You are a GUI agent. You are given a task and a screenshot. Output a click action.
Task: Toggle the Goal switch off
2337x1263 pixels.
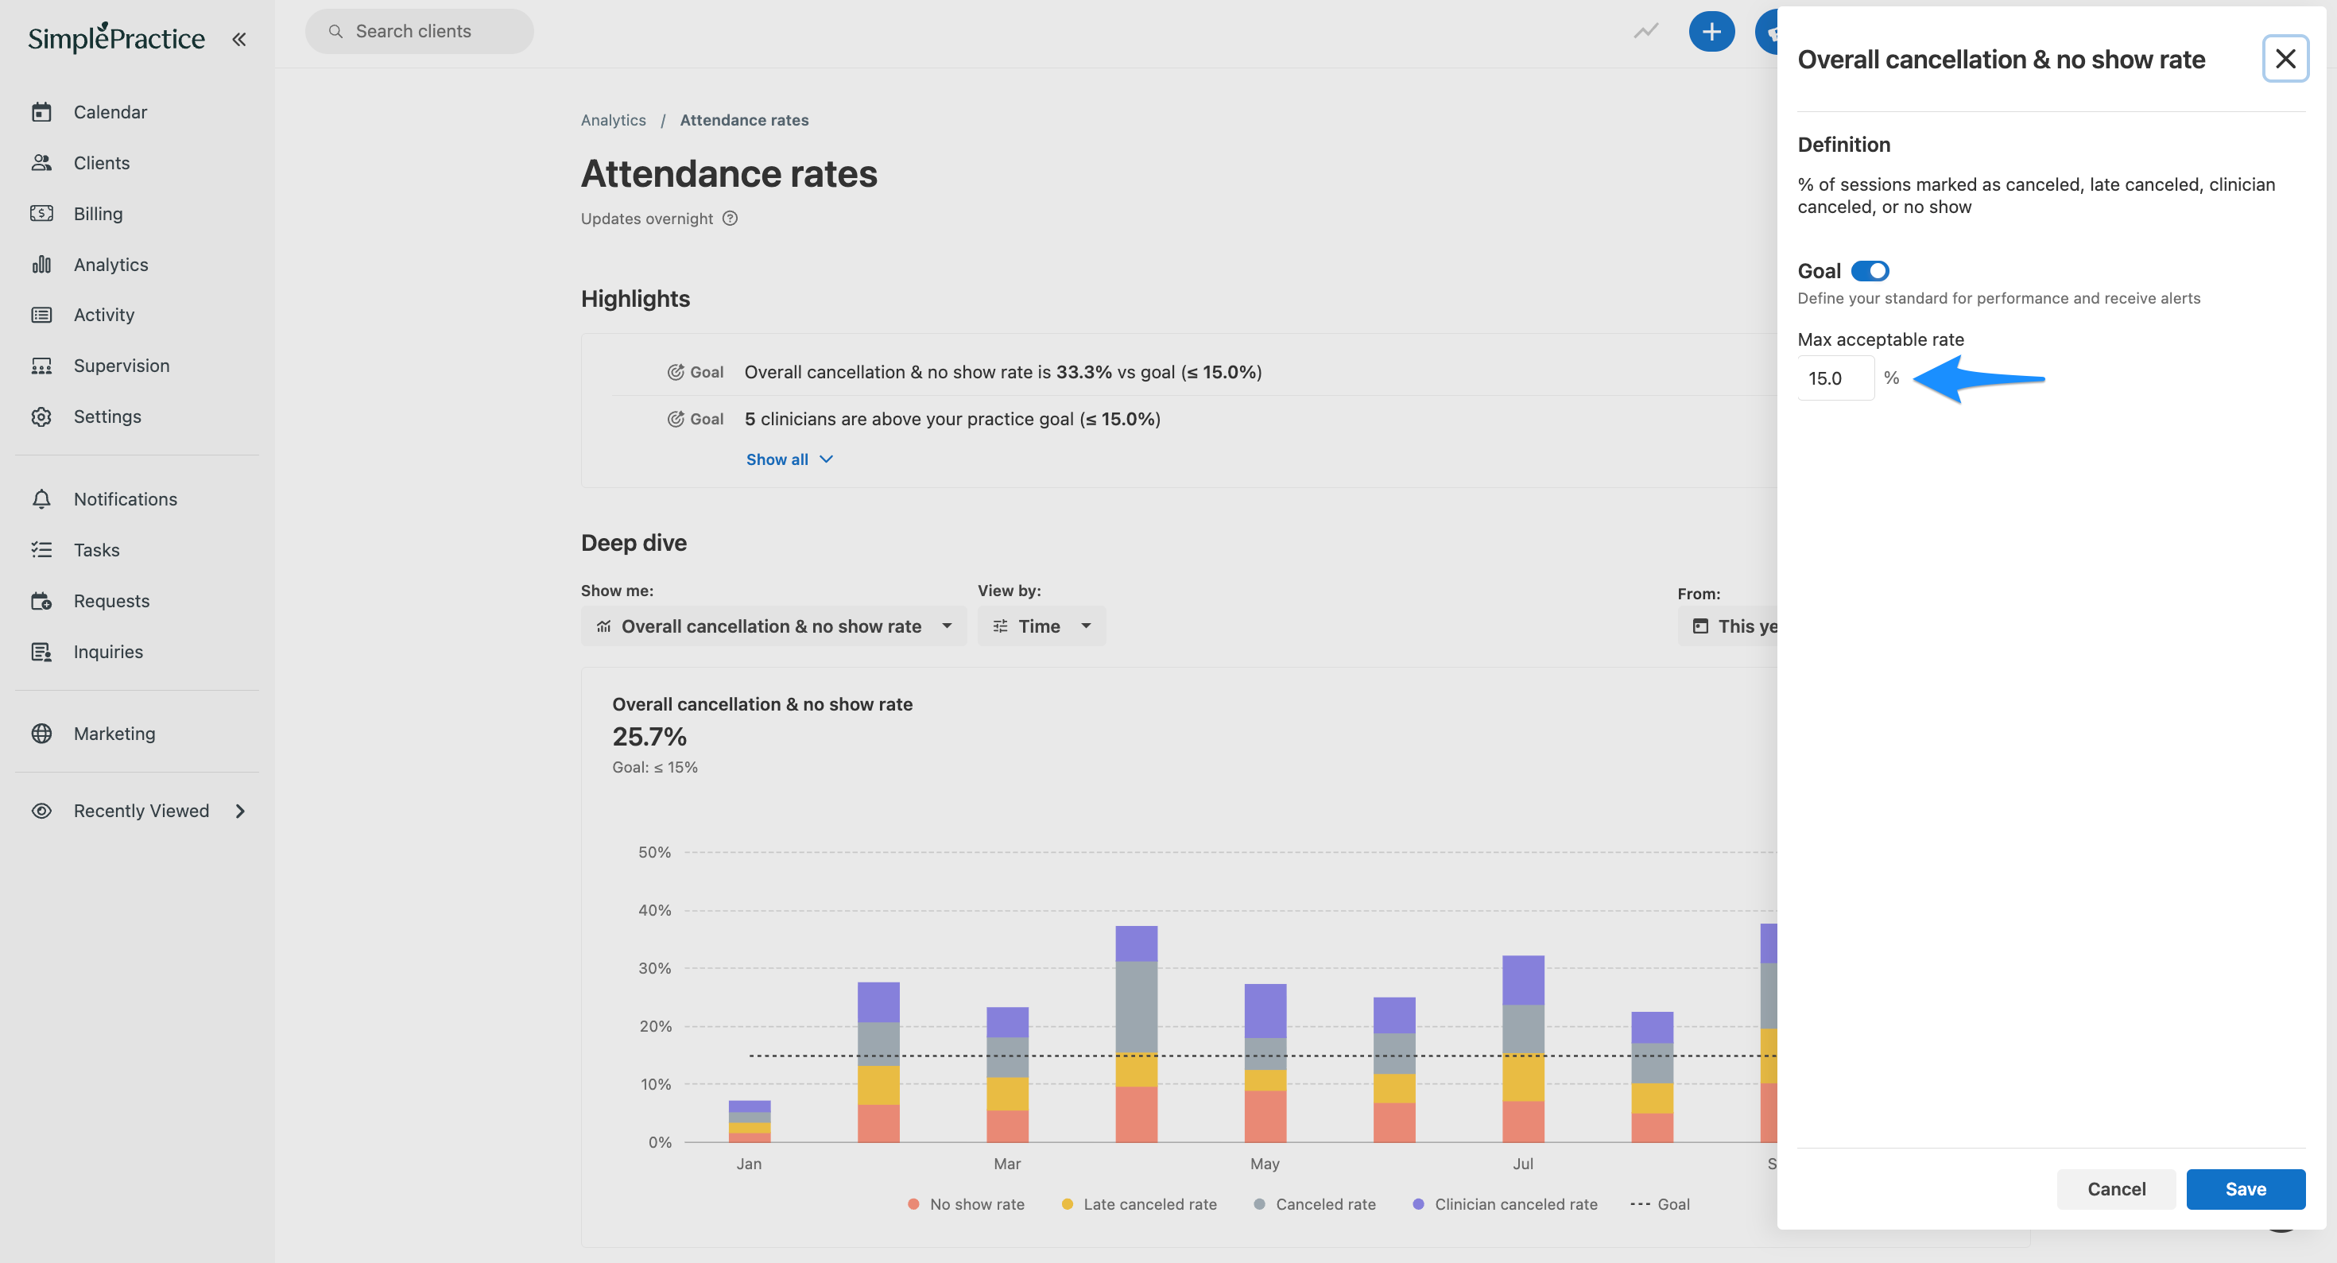pyautogui.click(x=1870, y=270)
